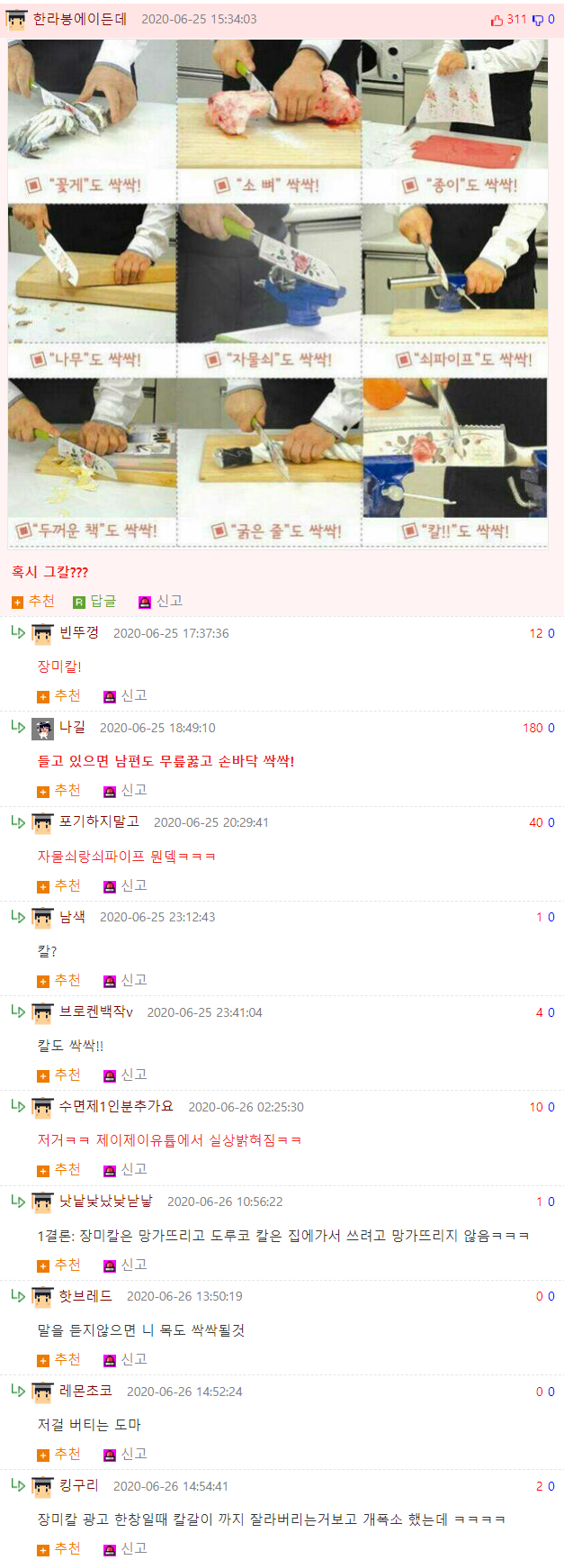This screenshot has width=564, height=1560.
Task: Click 답글 to reply to the top post
Action: pyautogui.click(x=94, y=601)
